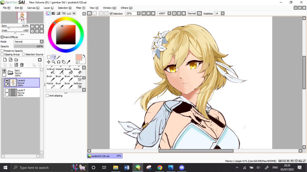Select the Zoom magnifier tool

[x=53, y=62]
